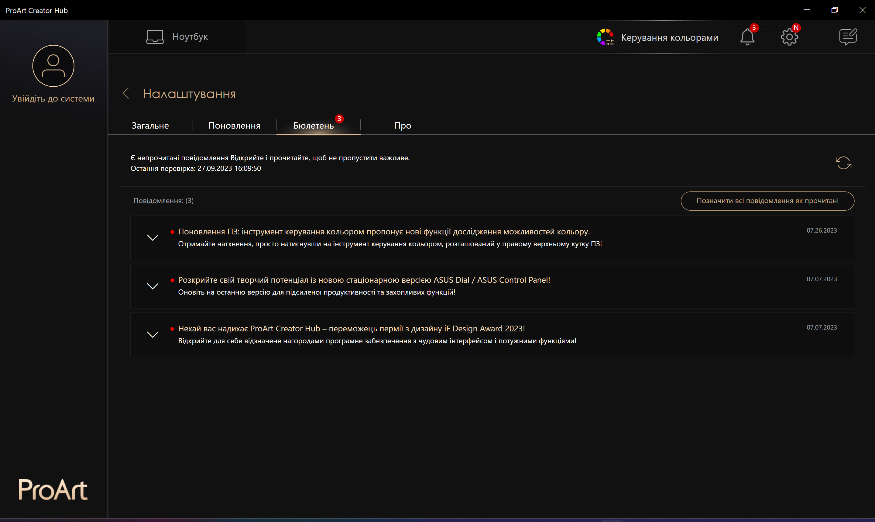Switch to the Загальне tab
875x522 pixels.
(150, 126)
